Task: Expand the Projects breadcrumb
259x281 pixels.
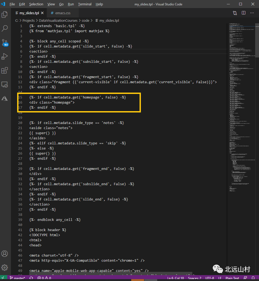Action: coord(28,21)
